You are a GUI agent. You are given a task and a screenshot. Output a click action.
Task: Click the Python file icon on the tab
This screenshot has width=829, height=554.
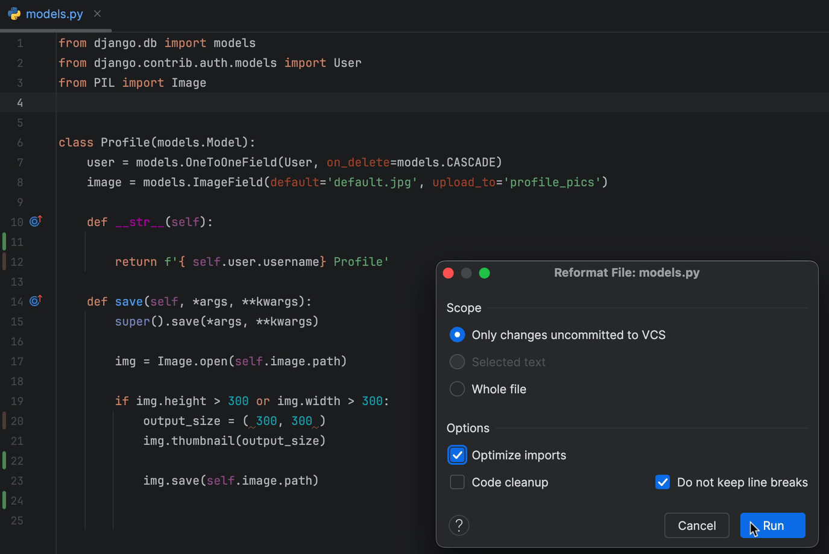click(14, 14)
